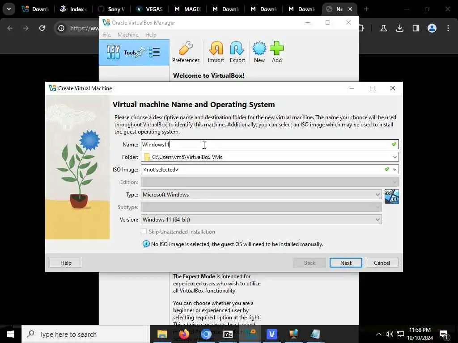This screenshot has height=343, width=458.
Task: Switch to the Index browser tab
Action: pyautogui.click(x=73, y=9)
